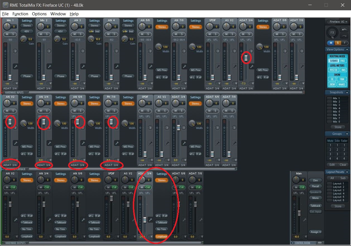Click wrench icon on software playback AS 1/2
The image size is (351, 246).
(167, 143)
